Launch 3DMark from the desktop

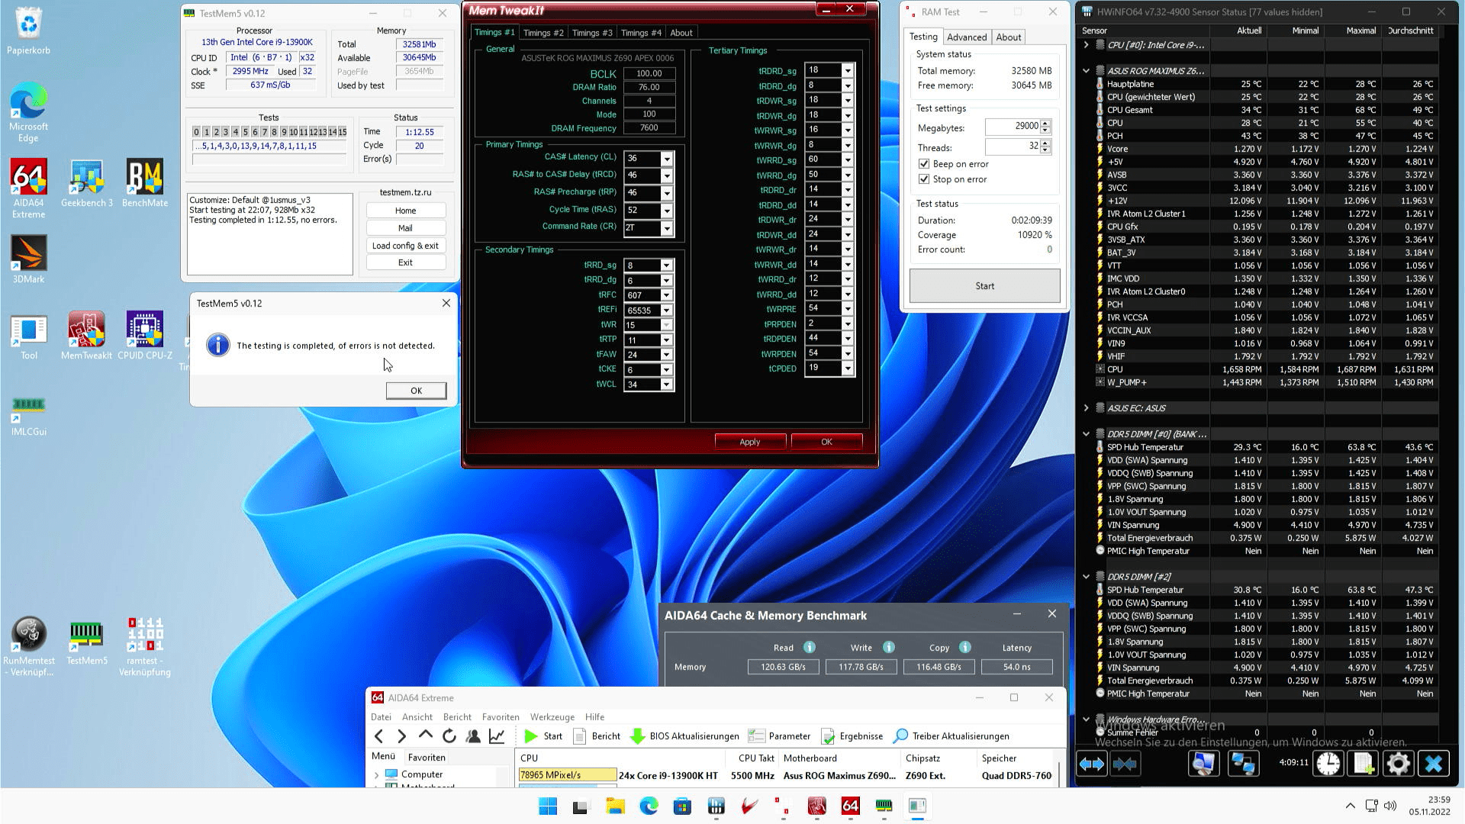tap(28, 259)
